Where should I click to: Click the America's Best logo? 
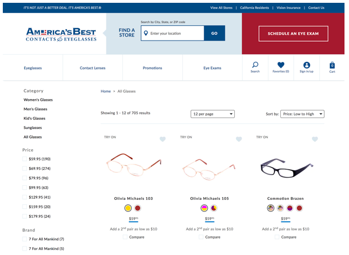(61, 34)
